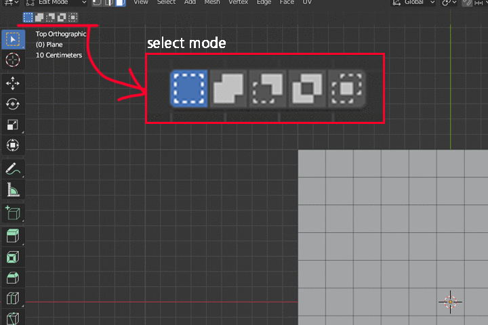Activate the 3D Cursor tool

pos(13,60)
